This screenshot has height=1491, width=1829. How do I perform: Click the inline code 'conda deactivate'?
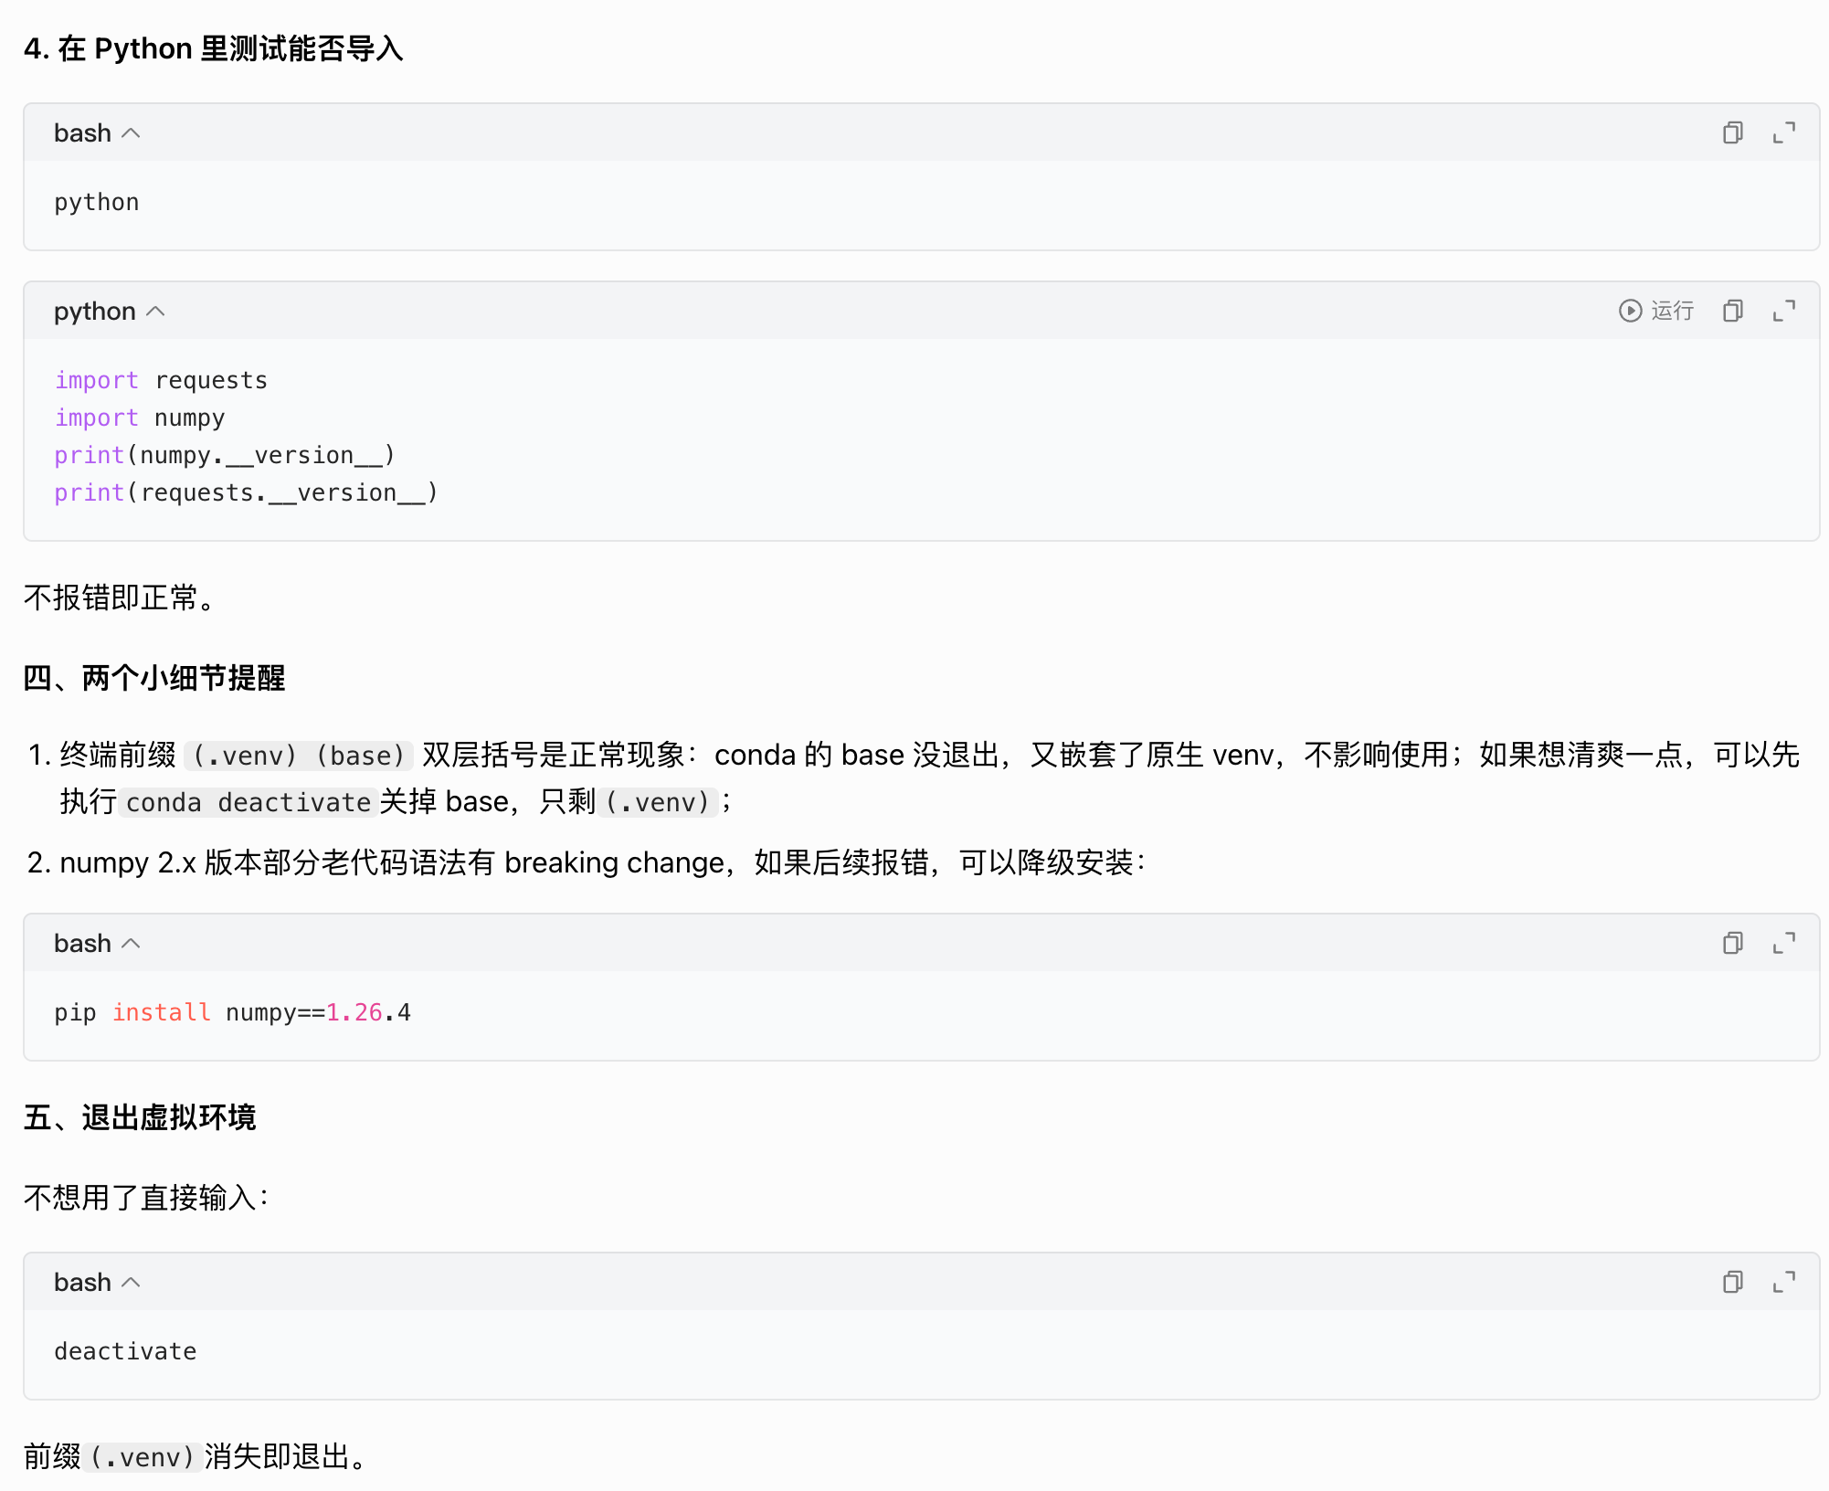[248, 802]
